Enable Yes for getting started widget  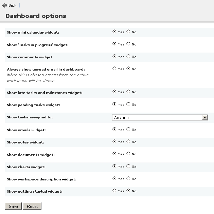click(x=114, y=191)
